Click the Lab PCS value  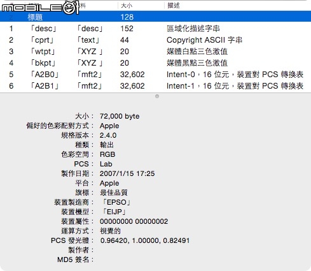(106, 164)
